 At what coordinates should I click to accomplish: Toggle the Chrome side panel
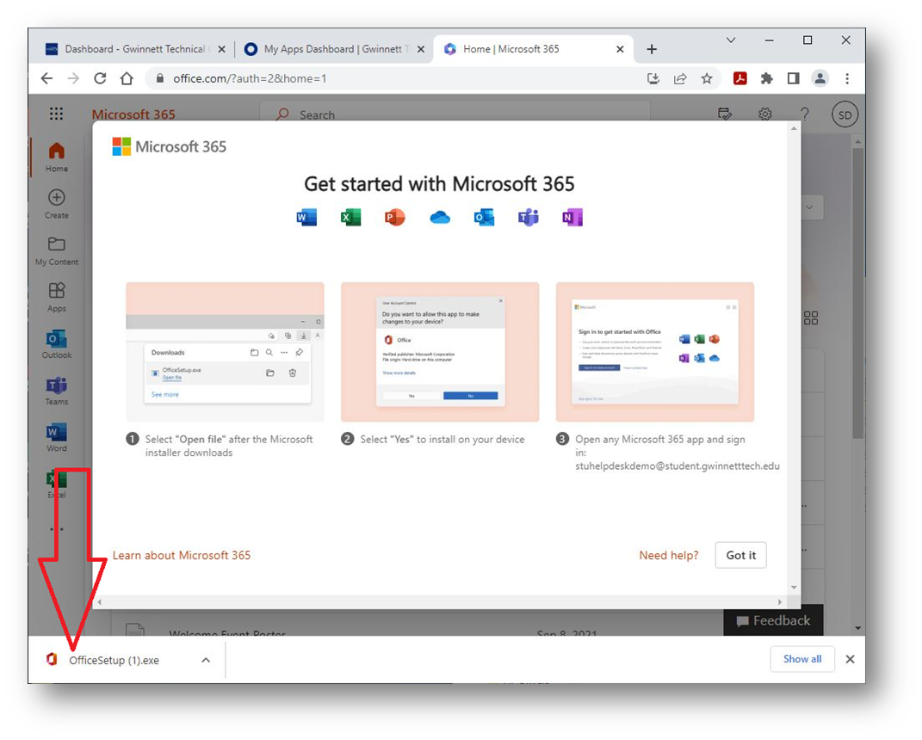[793, 78]
